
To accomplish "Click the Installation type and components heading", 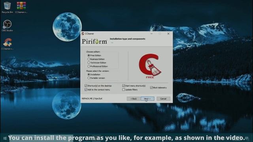I will pos(127,39).
